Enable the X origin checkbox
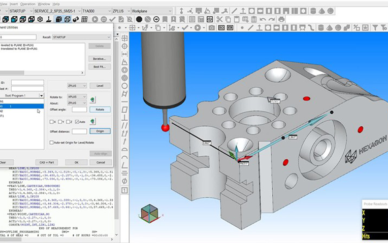Screen dimensions: 388x243 pos(52,122)
